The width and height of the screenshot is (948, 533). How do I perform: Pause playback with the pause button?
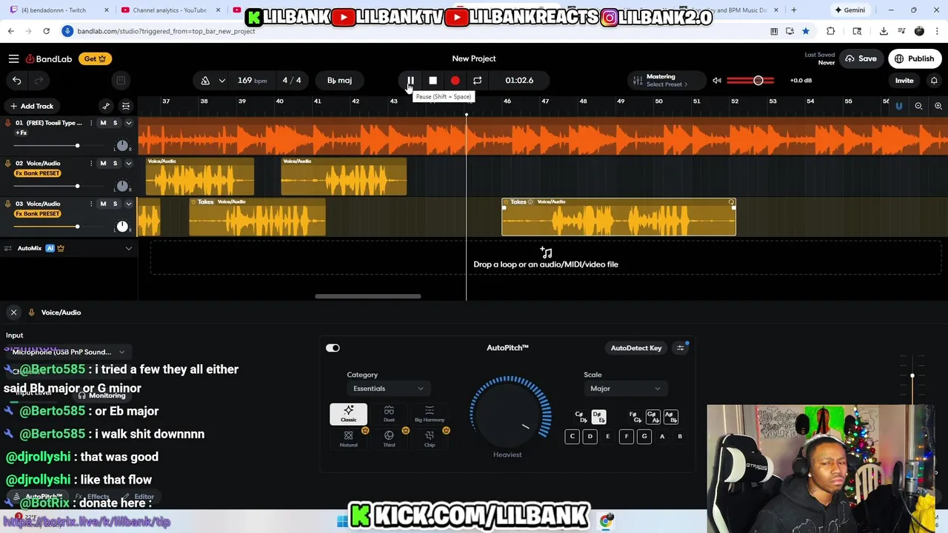pos(410,80)
